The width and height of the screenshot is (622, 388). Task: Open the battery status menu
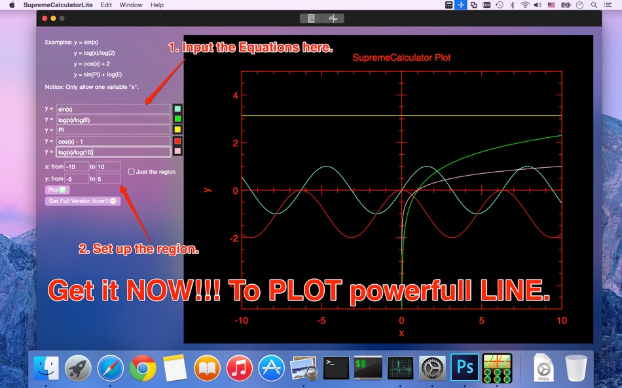(x=566, y=5)
